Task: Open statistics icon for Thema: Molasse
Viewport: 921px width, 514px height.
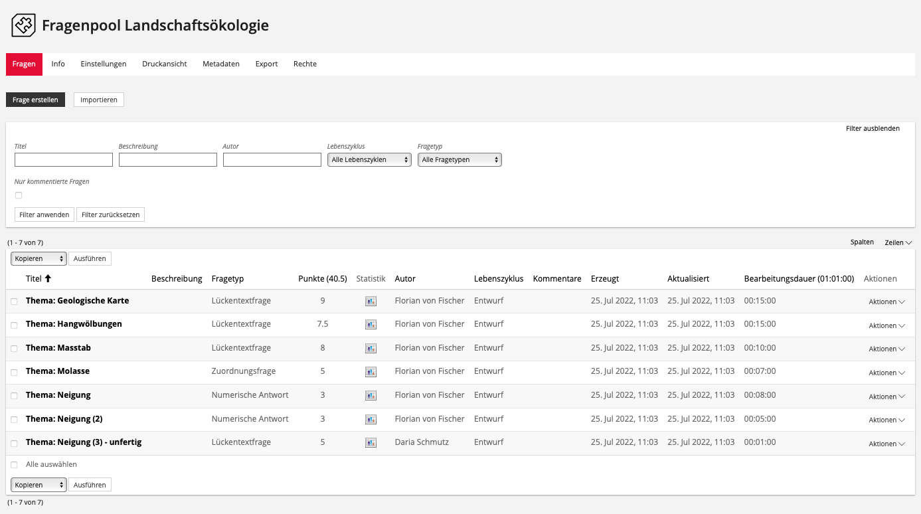Action: point(371,372)
